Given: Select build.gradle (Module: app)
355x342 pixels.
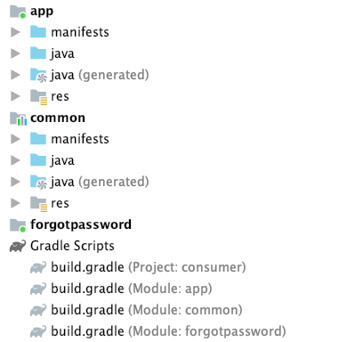Looking at the screenshot, I should tap(132, 289).
